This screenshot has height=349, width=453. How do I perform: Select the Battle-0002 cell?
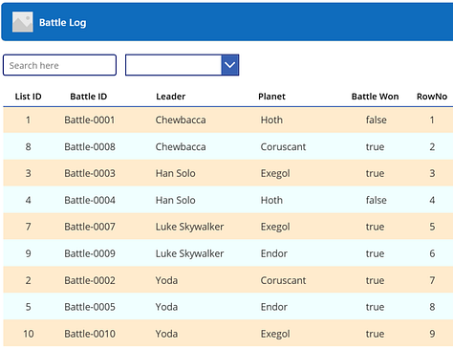(90, 280)
